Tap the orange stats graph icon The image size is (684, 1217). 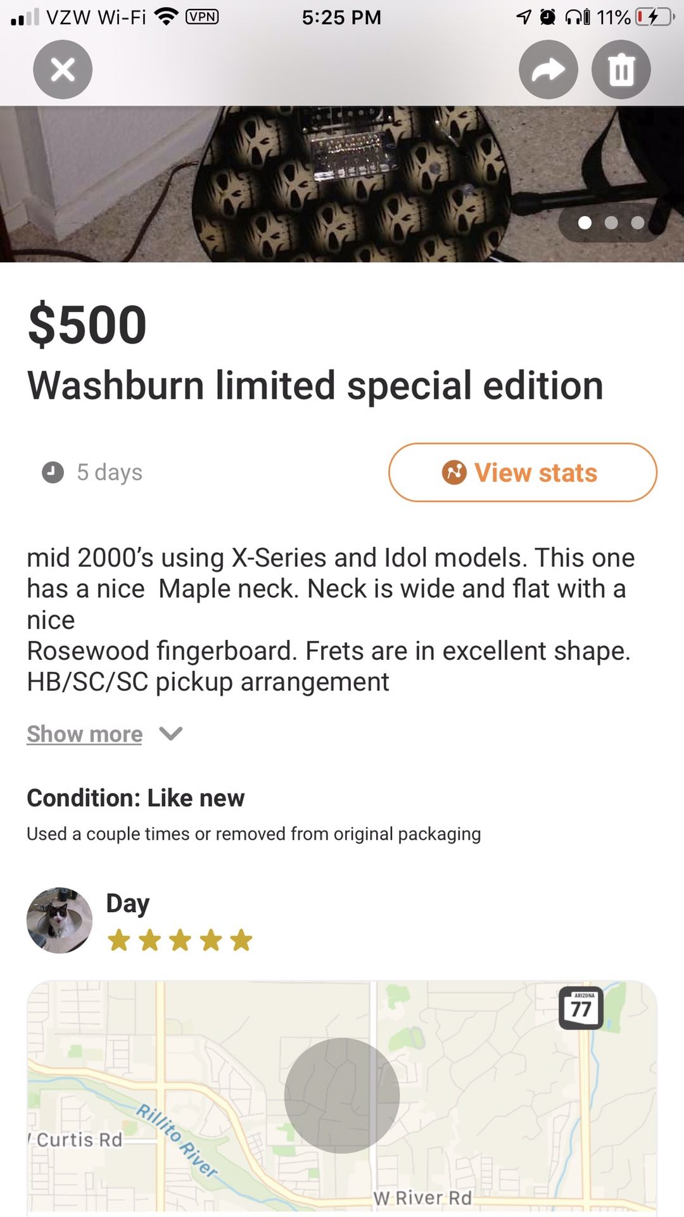point(455,472)
